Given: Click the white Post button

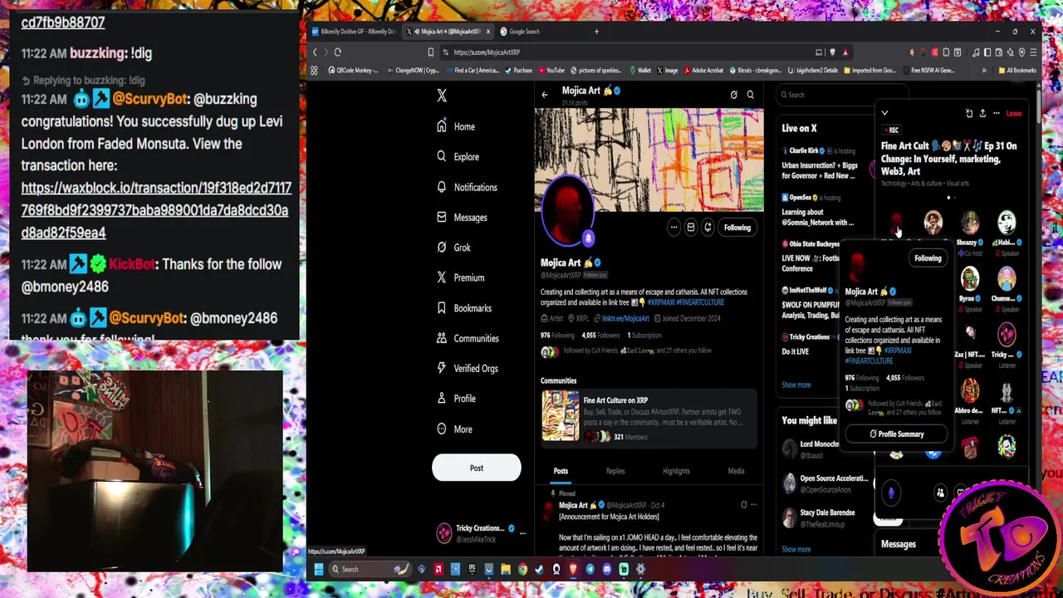Looking at the screenshot, I should click(477, 468).
